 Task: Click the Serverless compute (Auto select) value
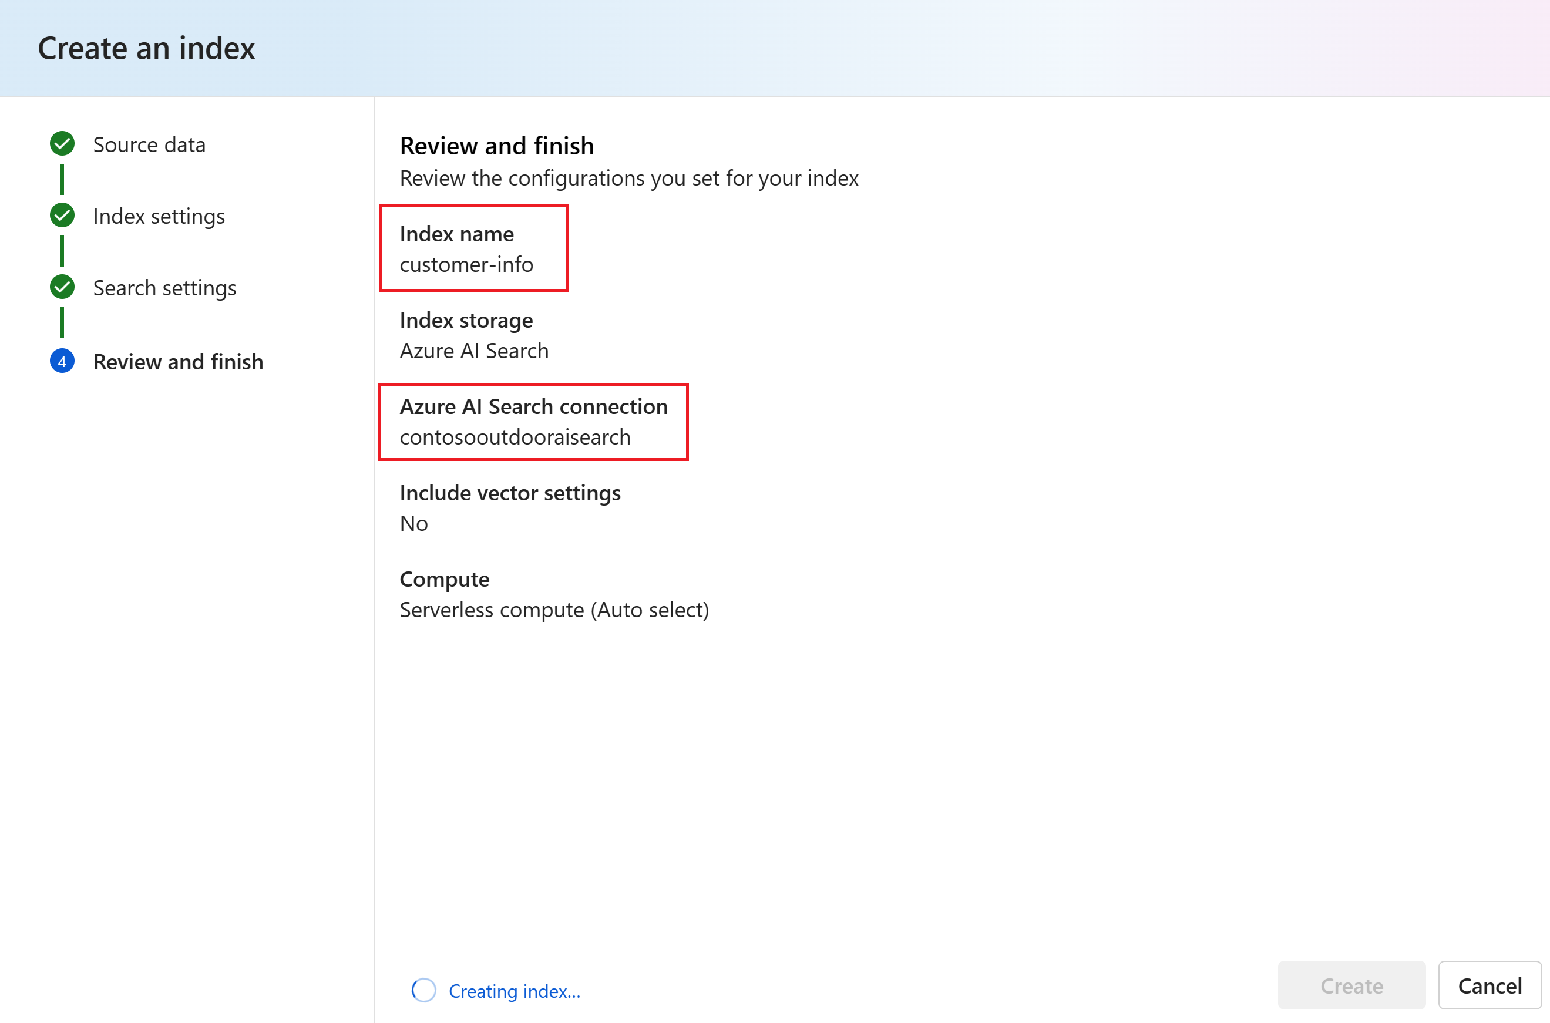[554, 610]
